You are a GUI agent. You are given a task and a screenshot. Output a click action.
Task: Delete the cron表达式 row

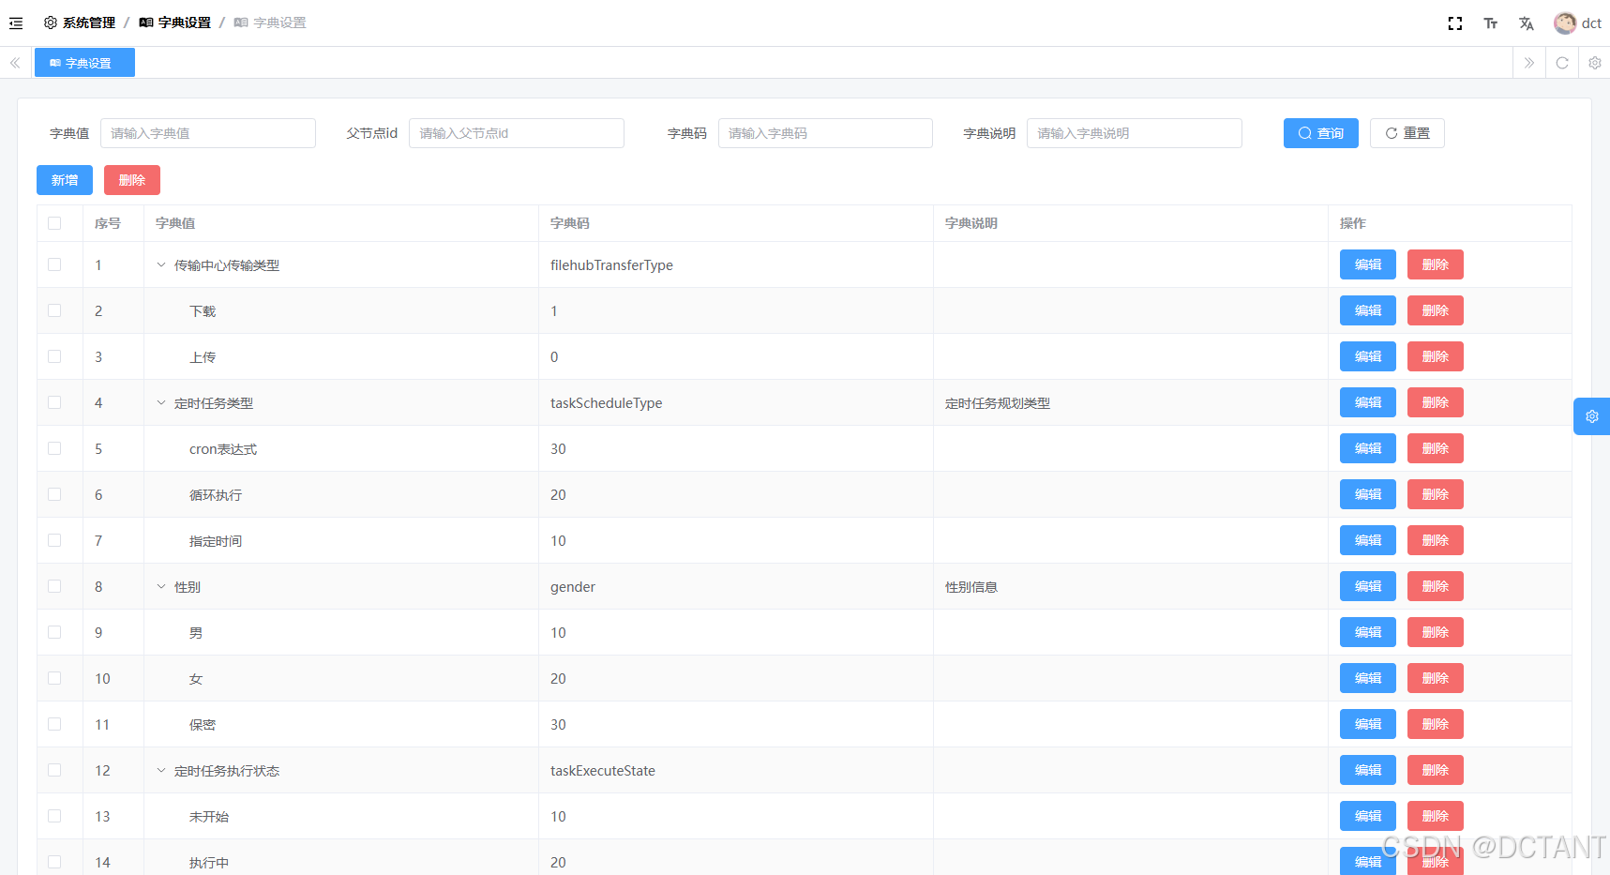(x=1436, y=448)
